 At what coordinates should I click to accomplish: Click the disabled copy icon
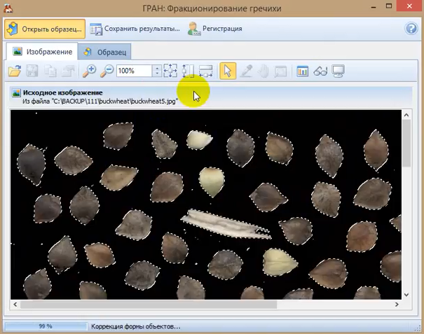pos(50,71)
